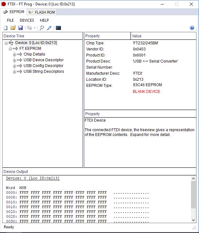Click the red FT Prog title bar icon
This screenshot has width=199, height=233.
tap(4, 4)
